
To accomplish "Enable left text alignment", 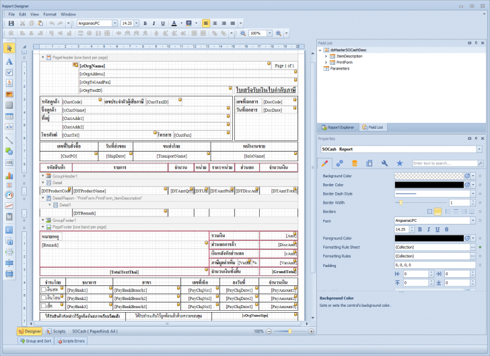I will coord(205,23).
